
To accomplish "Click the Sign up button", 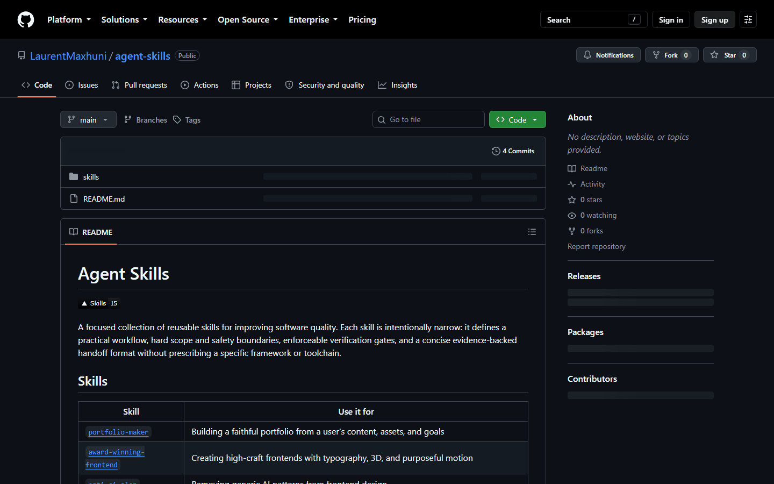I will click(715, 19).
